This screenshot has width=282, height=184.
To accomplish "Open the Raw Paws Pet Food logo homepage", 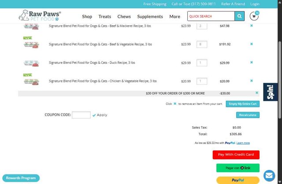I will pyautogui.click(x=40, y=15).
